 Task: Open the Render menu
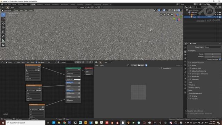click(15, 5)
